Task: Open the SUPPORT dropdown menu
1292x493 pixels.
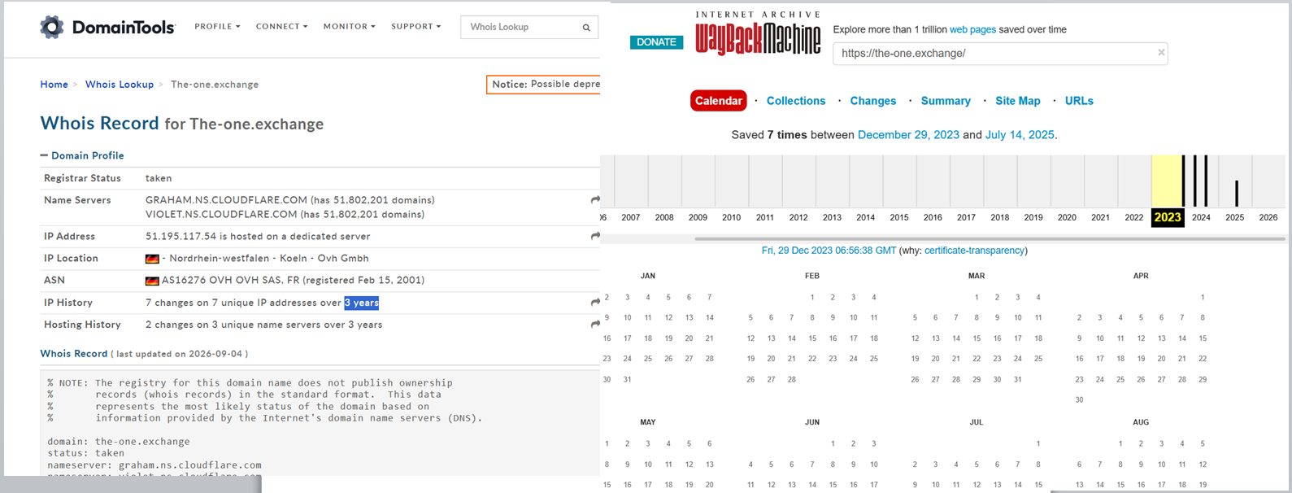Action: 415,27
